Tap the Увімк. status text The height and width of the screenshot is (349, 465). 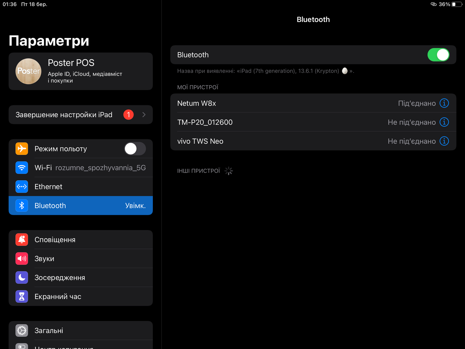[x=136, y=206]
